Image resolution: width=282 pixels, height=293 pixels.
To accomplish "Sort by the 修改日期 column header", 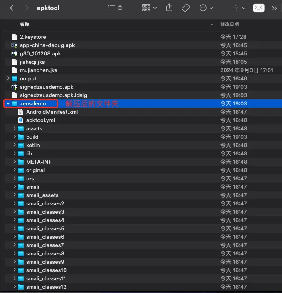I will tap(230, 25).
